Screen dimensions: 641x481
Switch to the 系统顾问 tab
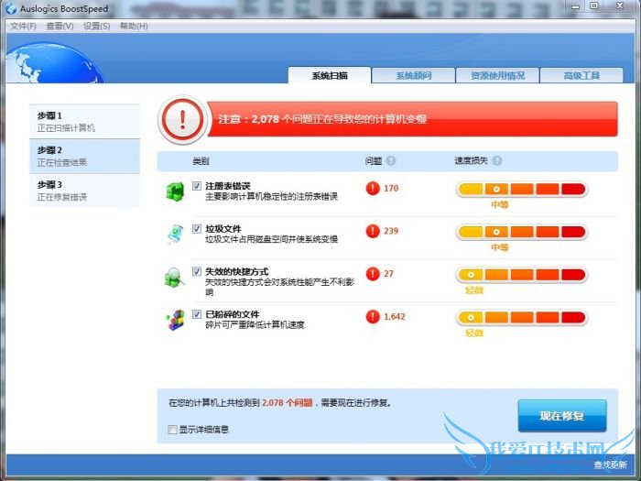click(414, 76)
